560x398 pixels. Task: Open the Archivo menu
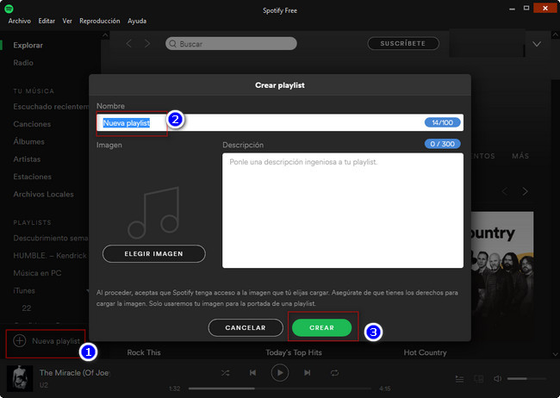tap(19, 21)
